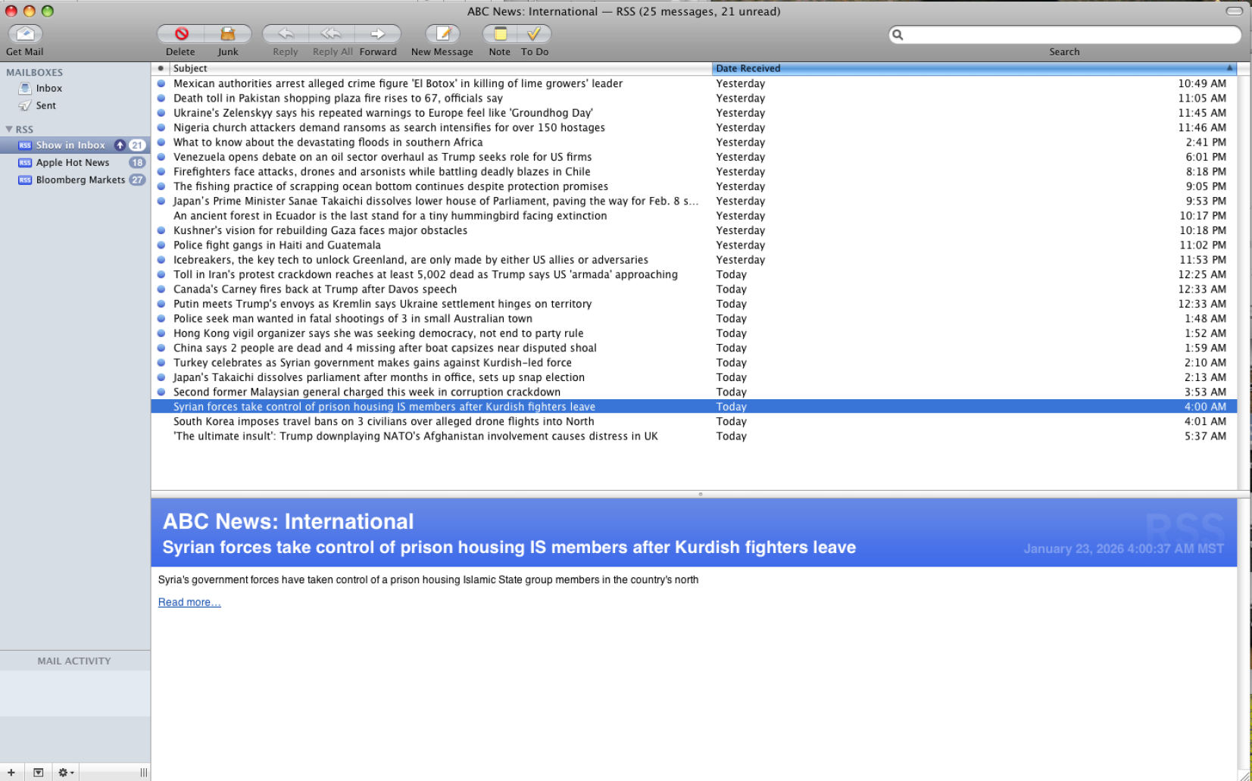Open the gear action menu

(x=66, y=773)
